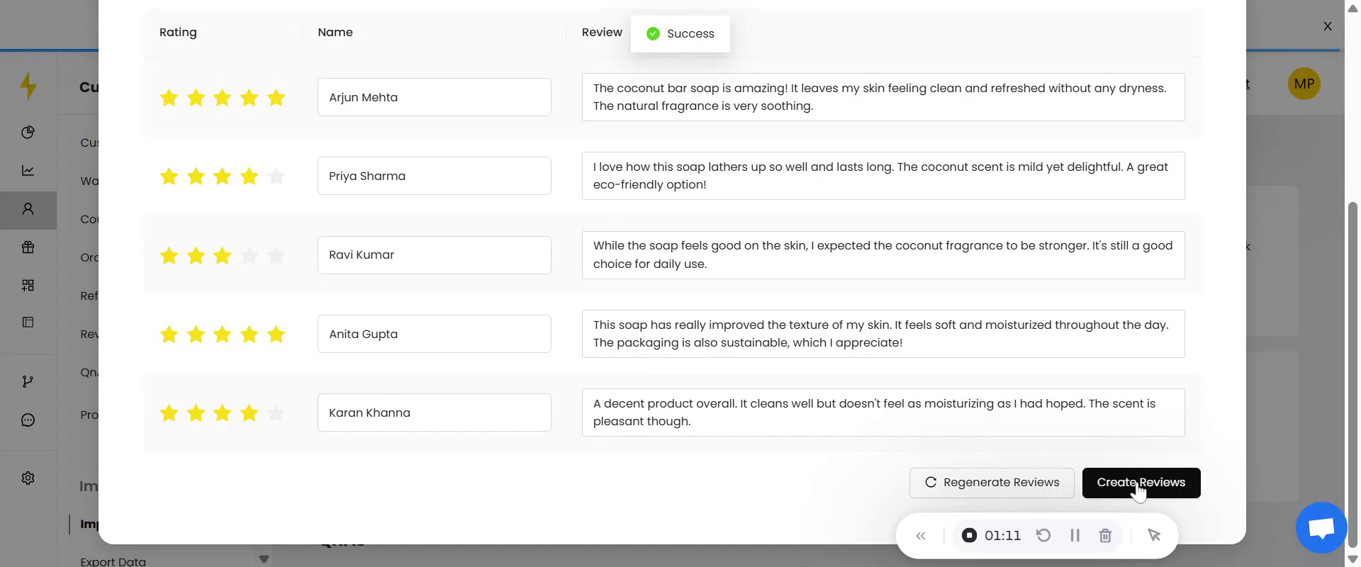1361x567 pixels.
Task: Click Anita Gupta's review text box
Action: click(883, 334)
